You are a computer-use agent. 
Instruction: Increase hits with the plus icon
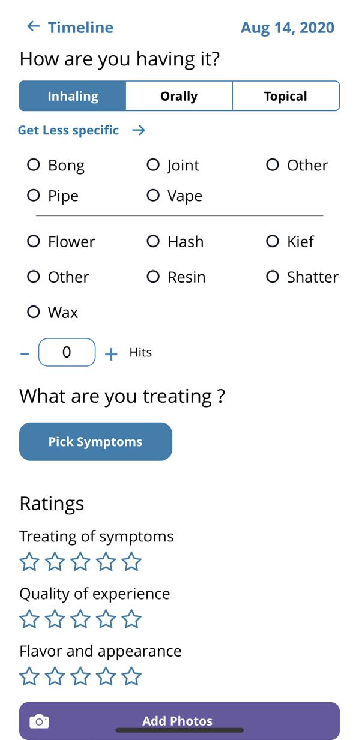point(111,354)
